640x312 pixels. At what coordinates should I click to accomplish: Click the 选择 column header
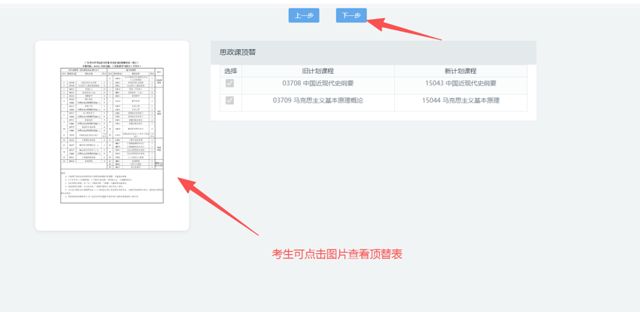pyautogui.click(x=230, y=71)
